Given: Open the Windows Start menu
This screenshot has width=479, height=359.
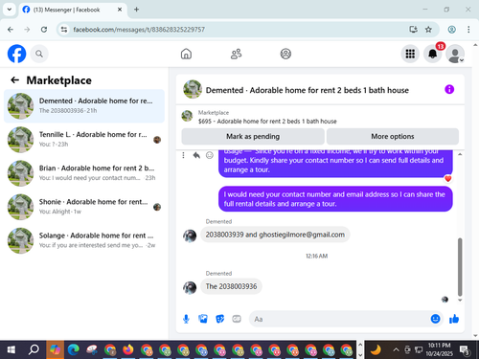Looking at the screenshot, I should click(x=11, y=350).
